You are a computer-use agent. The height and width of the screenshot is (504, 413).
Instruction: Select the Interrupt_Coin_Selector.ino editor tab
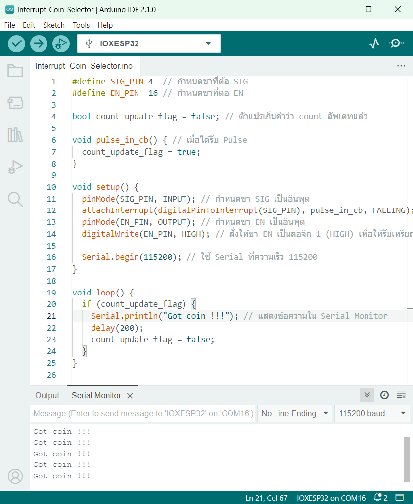coord(84,66)
